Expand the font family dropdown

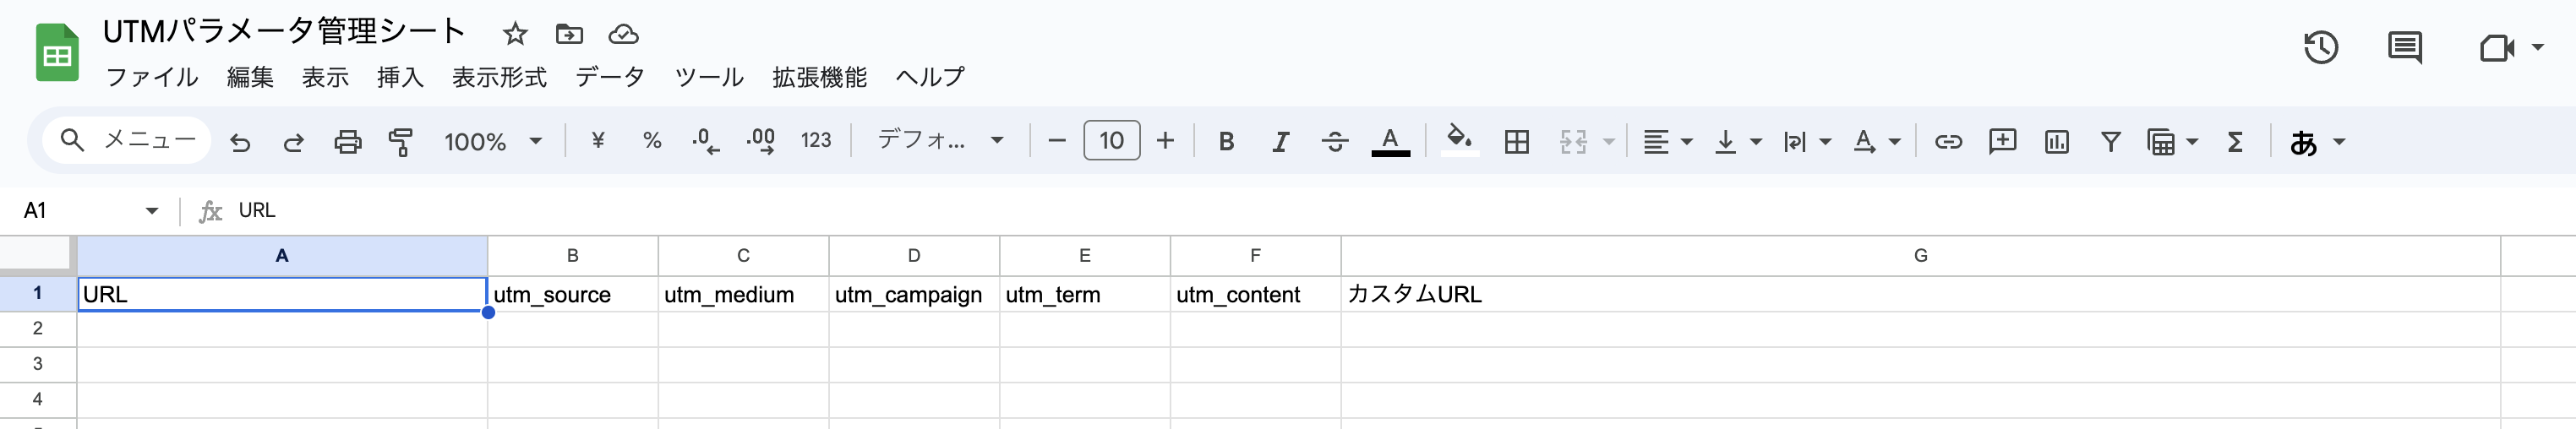(940, 142)
